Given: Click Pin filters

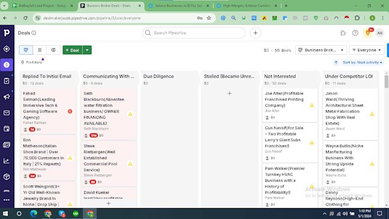Looking at the screenshot, I should click(31, 62).
